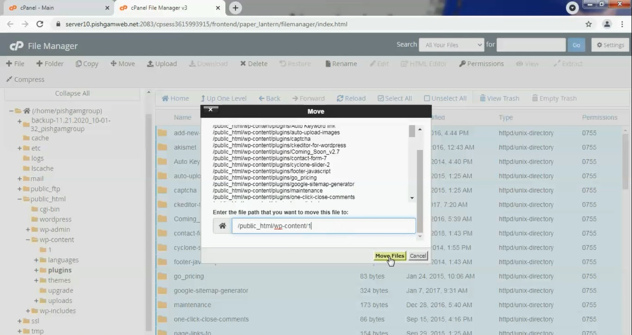This screenshot has height=335, width=632.
Task: Cancel the Move dialog
Action: (418, 256)
